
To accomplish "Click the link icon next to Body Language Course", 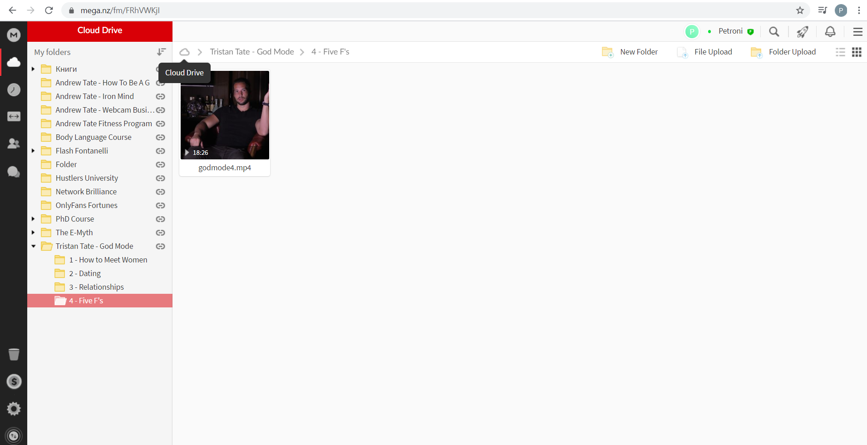I will (160, 138).
